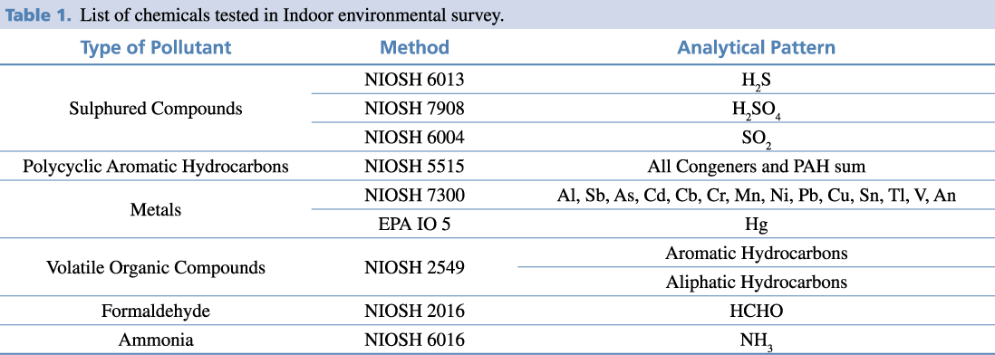
Task: Click the "Analytical Pattern" column header
Action: [756, 47]
